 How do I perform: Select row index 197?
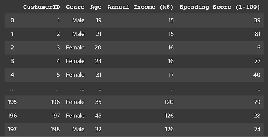pyautogui.click(x=12, y=129)
